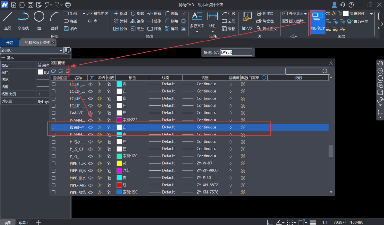This screenshot has width=384, height=225.
Task: Select the 圆 circle drawing tool
Action: coord(39,20)
